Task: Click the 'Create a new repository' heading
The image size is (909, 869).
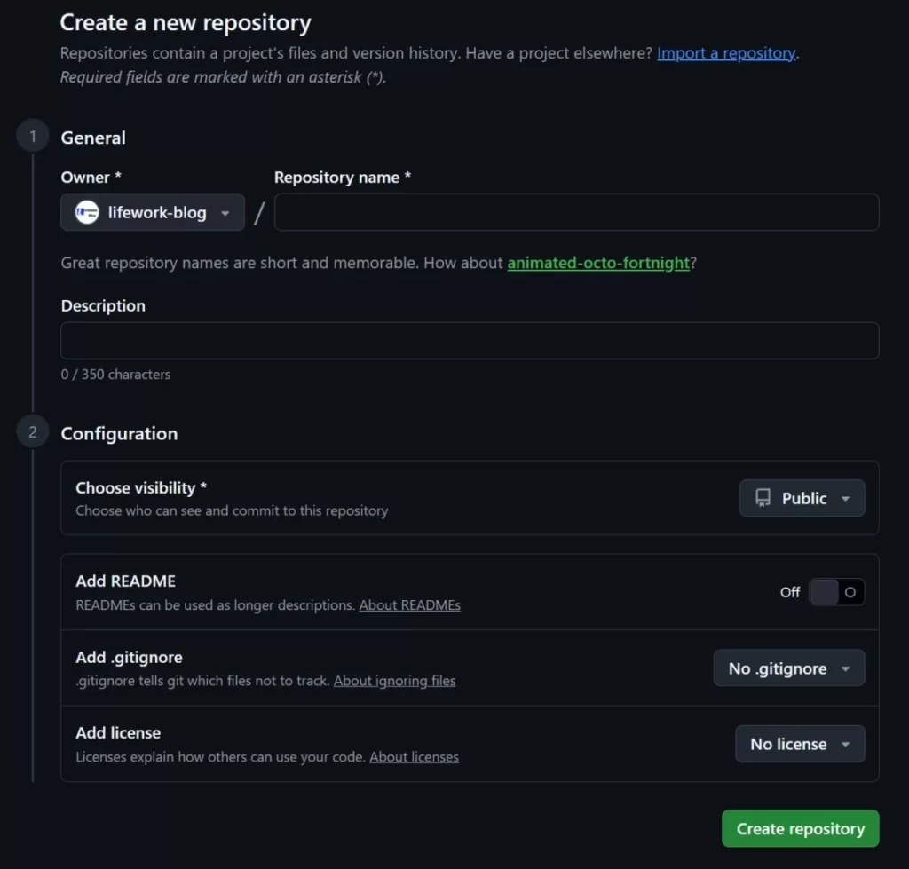Action: click(186, 22)
